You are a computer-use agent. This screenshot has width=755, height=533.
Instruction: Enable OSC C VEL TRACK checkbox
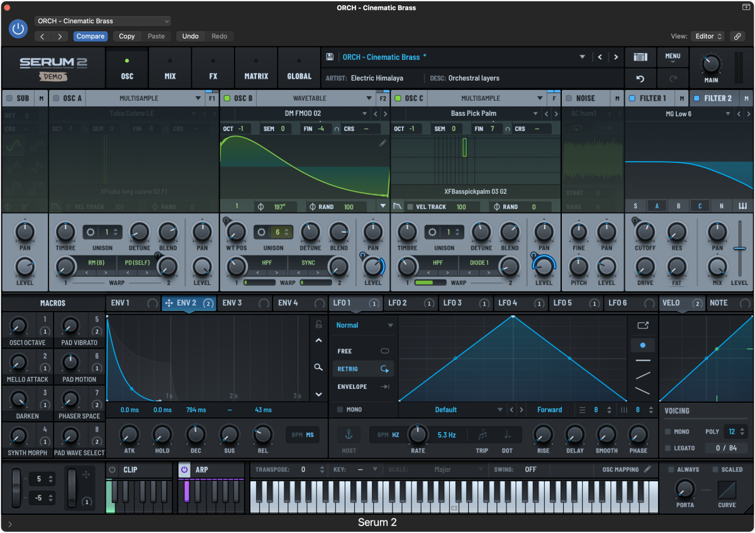[410, 207]
